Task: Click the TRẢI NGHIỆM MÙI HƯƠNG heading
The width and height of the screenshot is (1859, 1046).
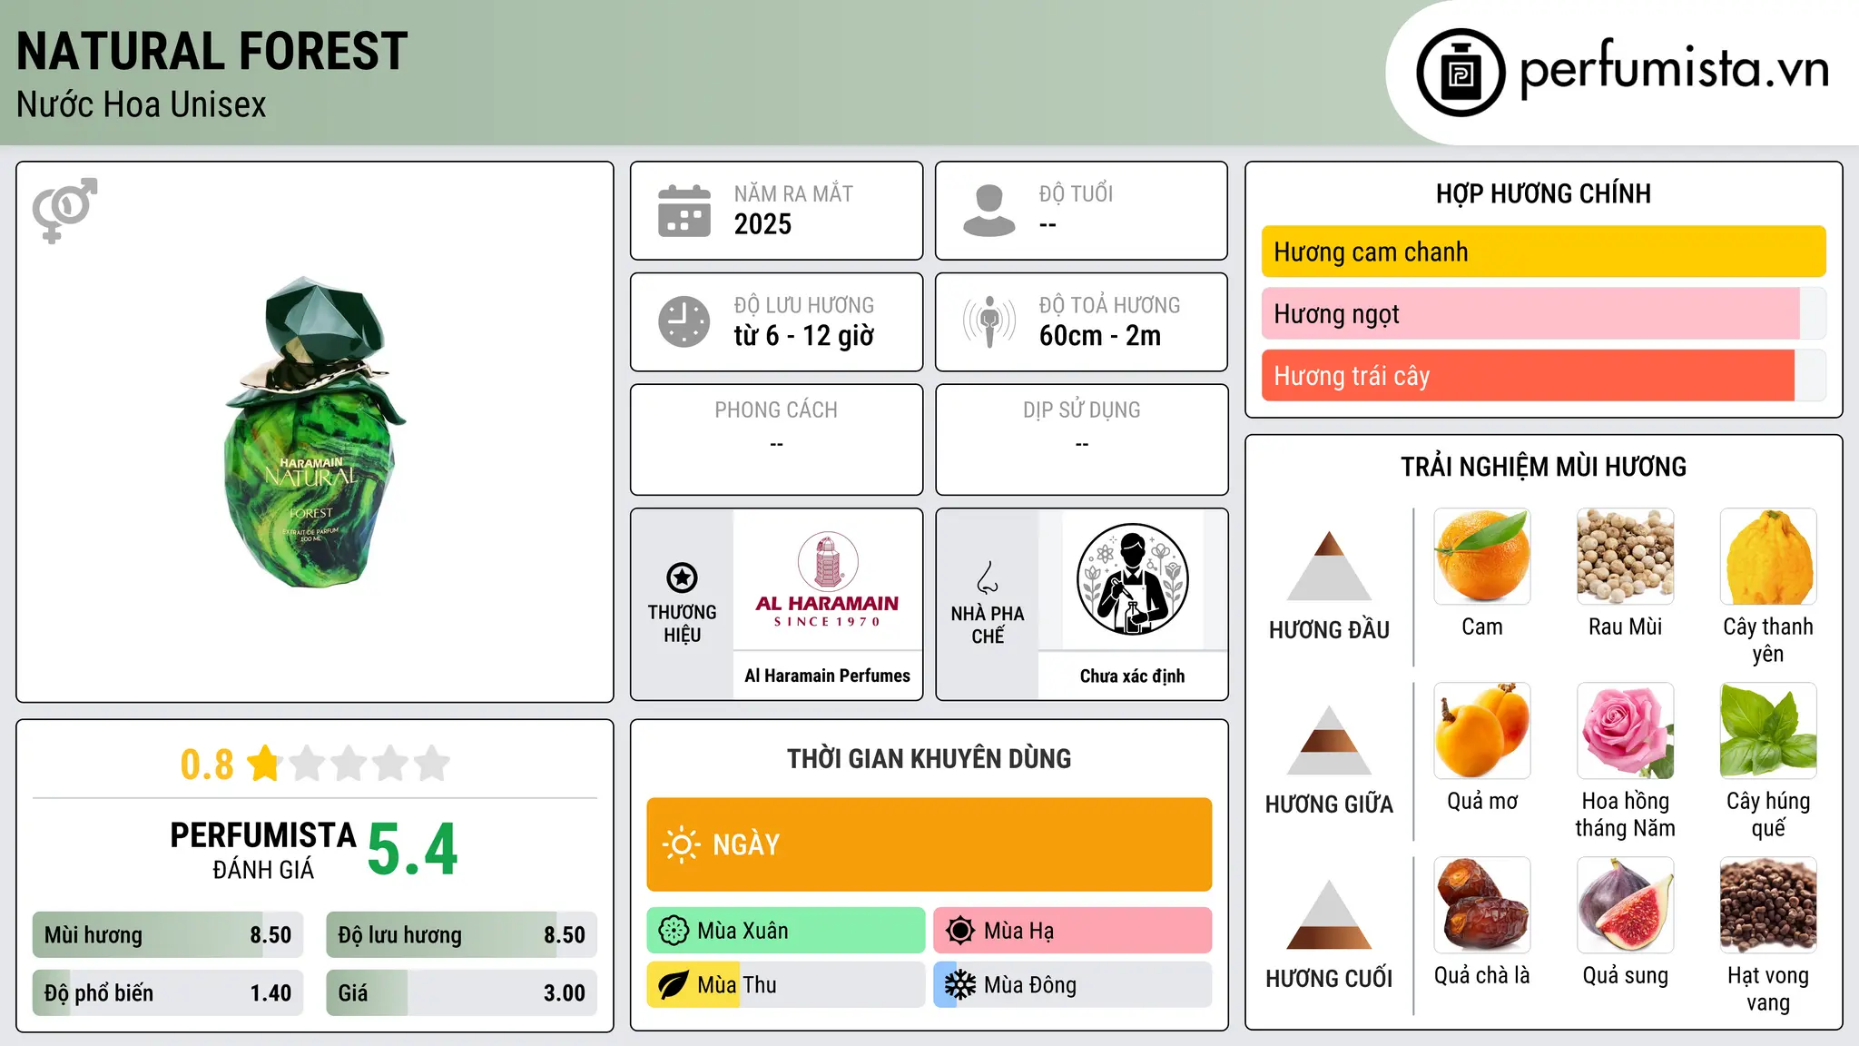Action: [x=1543, y=467]
